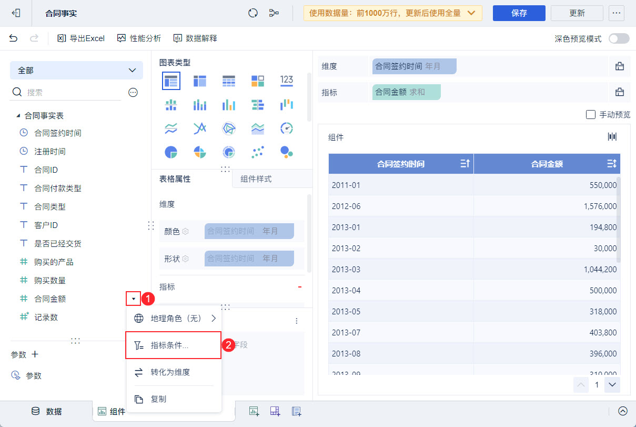Add a new dashboard icon
Viewport: 636px width, 427px height.
pyautogui.click(x=275, y=411)
